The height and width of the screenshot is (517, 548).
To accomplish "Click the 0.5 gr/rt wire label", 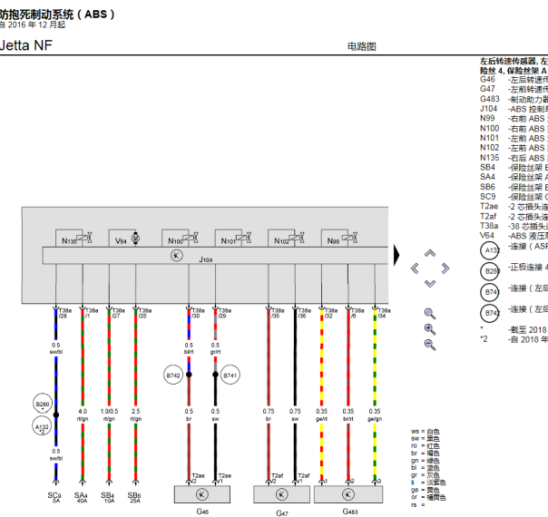I will (x=215, y=348).
